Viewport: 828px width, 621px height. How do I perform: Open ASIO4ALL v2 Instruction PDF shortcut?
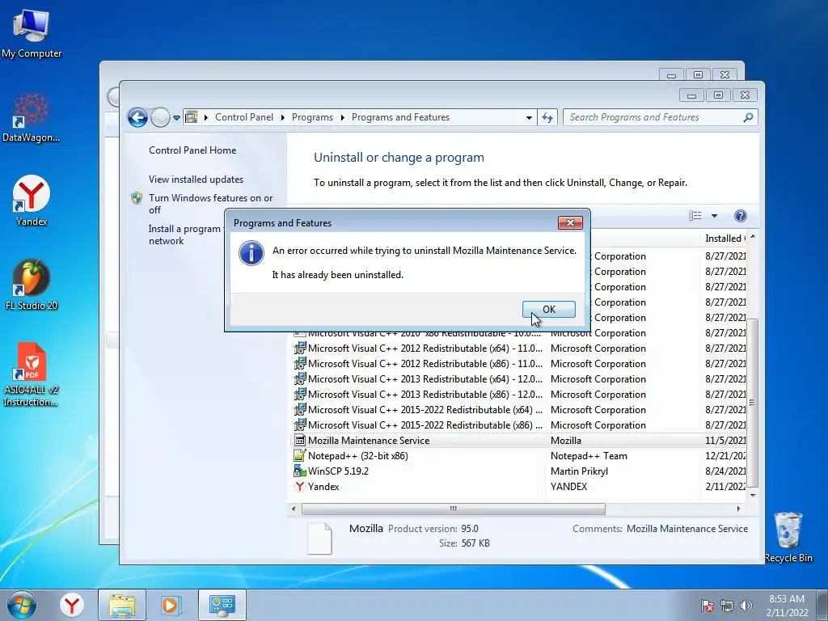32,375
